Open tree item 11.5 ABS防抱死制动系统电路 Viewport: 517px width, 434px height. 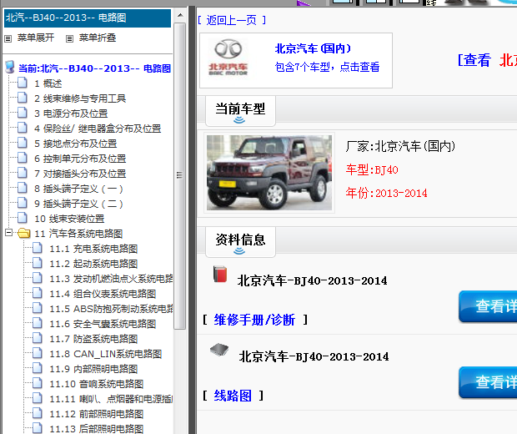111,309
